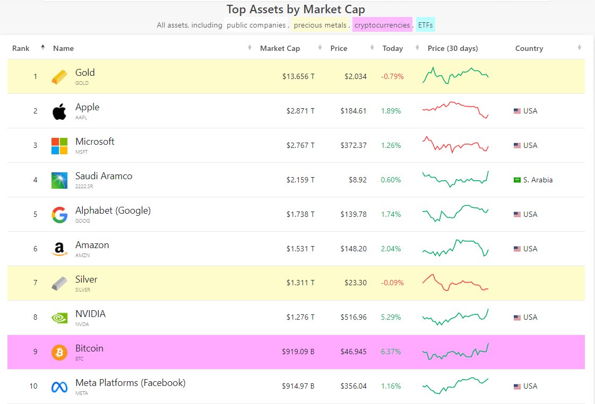Open the Apple company page

point(87,107)
